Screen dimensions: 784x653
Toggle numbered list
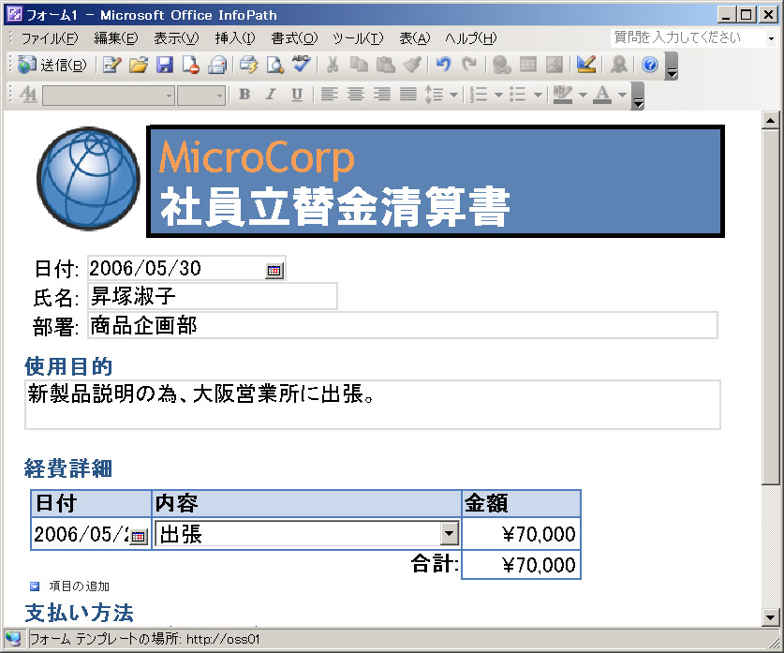[479, 94]
